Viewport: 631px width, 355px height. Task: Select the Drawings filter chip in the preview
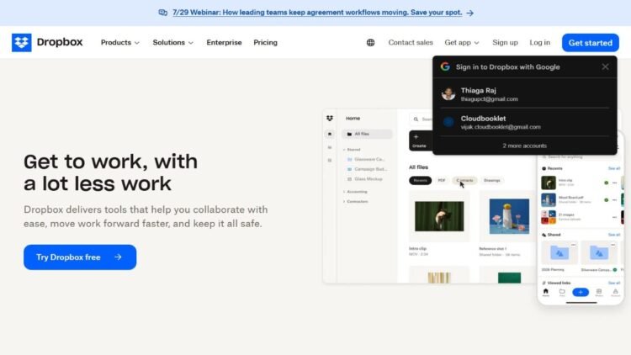pyautogui.click(x=492, y=180)
